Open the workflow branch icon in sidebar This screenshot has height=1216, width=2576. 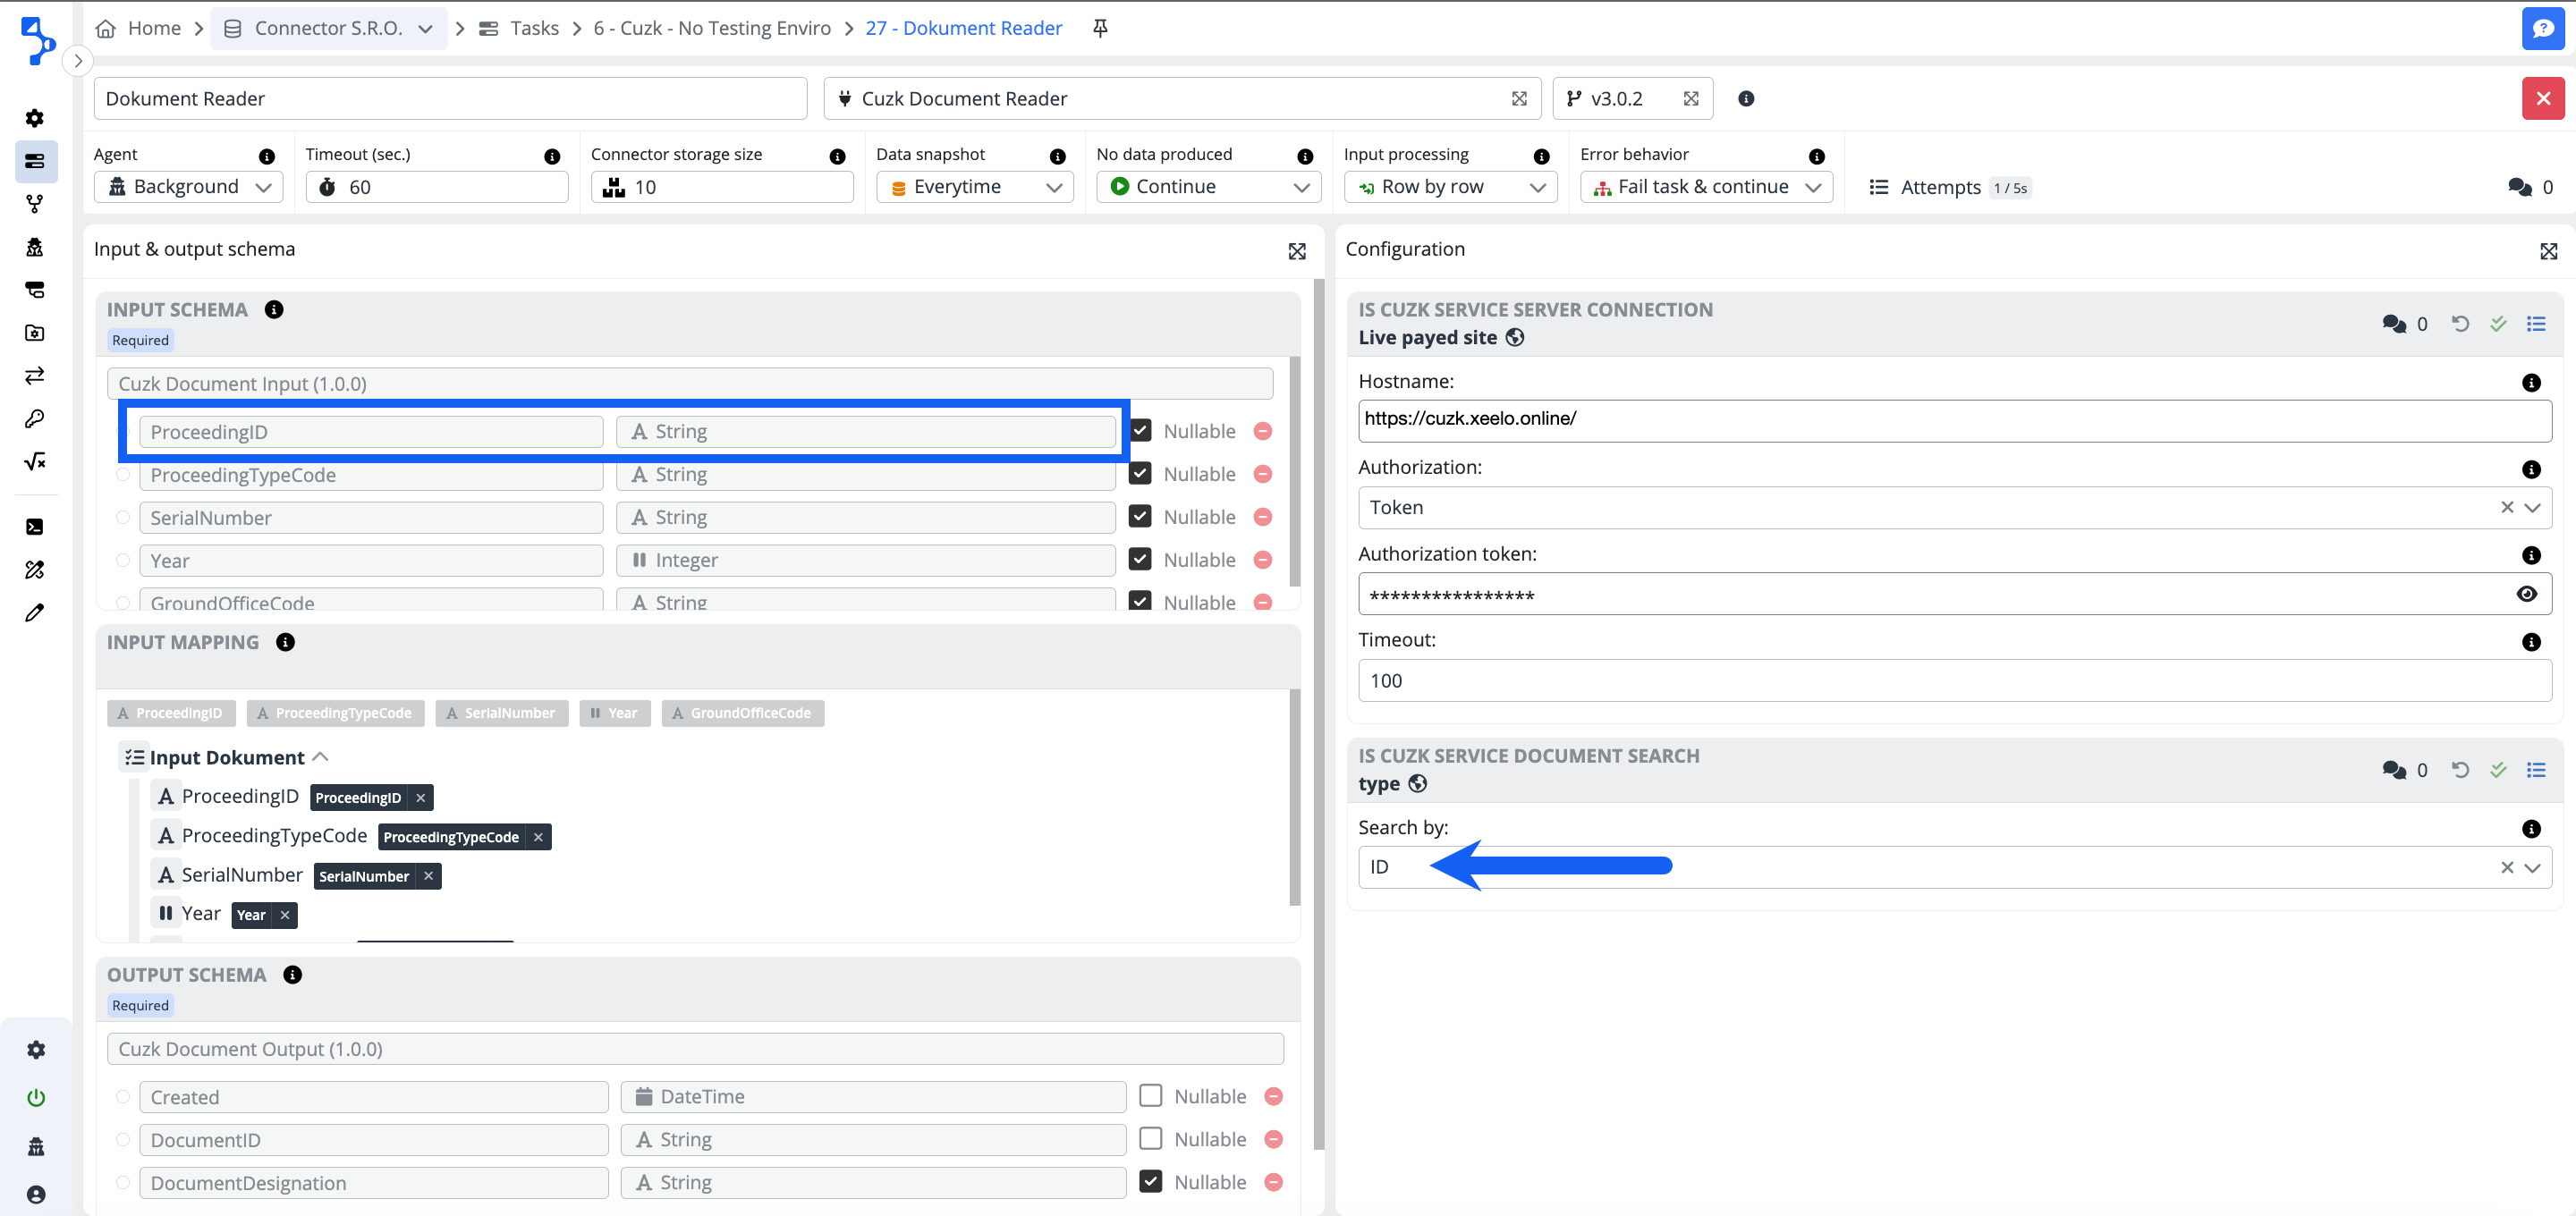[x=35, y=204]
